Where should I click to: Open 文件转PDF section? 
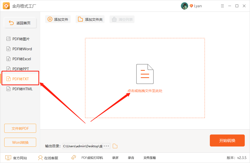[20, 128]
